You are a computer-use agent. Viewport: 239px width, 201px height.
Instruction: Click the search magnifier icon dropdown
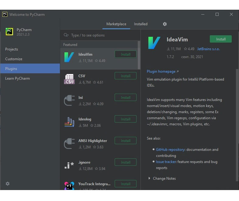66,35
